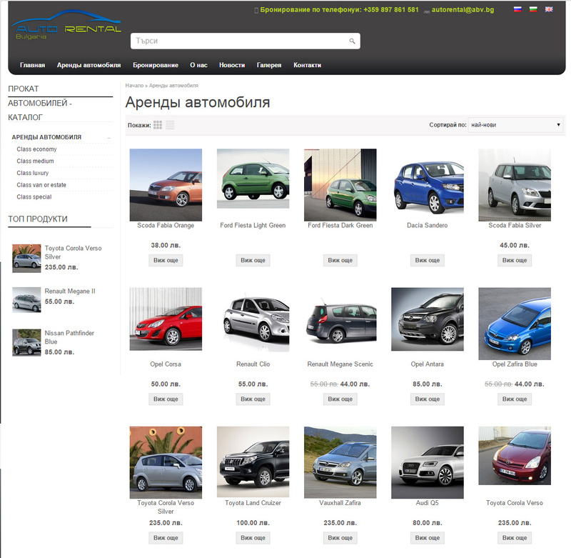Click the Nissan Pathfinder Blue link
571x558 pixels.
coord(69,337)
